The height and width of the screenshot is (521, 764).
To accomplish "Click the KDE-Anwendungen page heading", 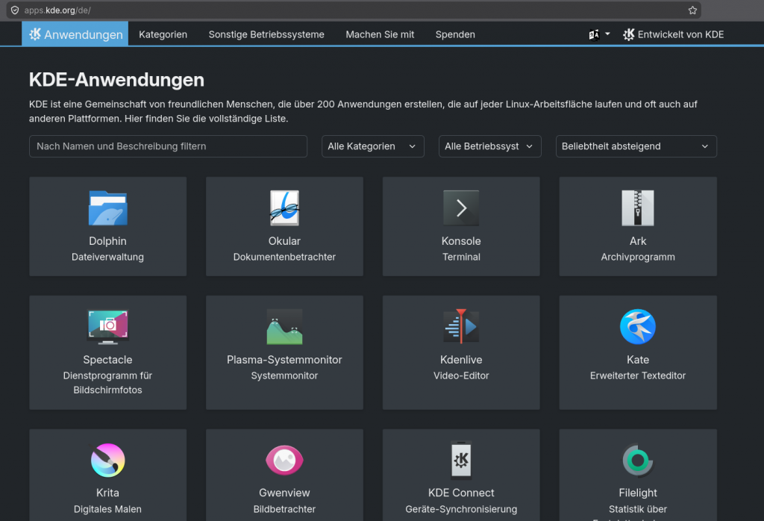I will point(116,79).
